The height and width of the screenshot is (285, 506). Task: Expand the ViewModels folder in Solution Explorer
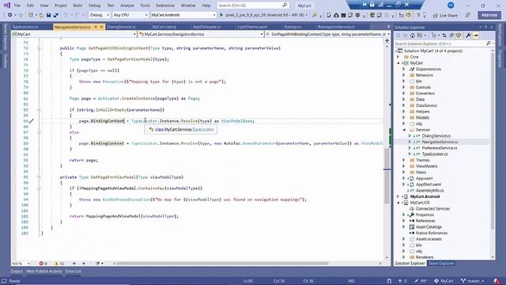[404, 166]
